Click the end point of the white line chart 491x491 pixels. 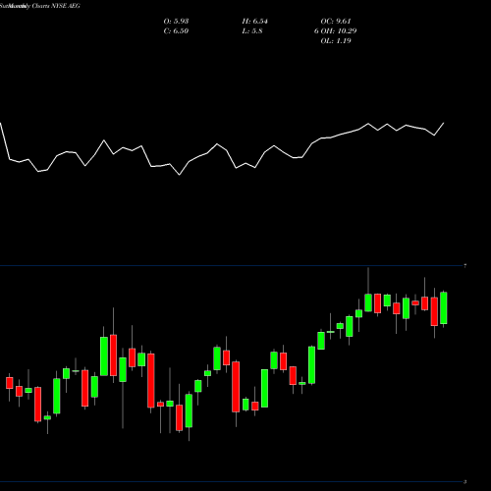tap(444, 123)
